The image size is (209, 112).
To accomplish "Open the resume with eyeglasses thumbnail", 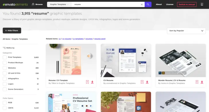I will [x=181, y=102].
